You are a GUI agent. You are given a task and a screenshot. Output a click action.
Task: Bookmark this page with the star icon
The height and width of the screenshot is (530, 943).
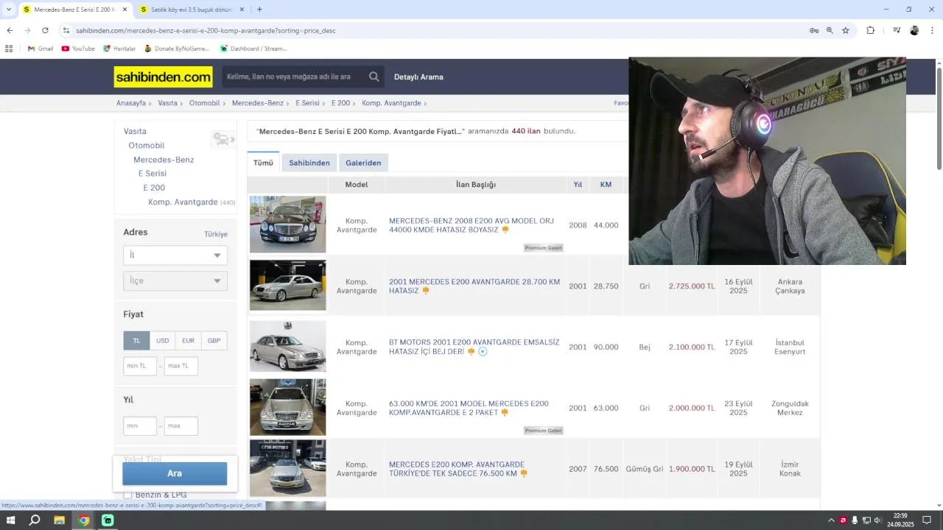[846, 30]
